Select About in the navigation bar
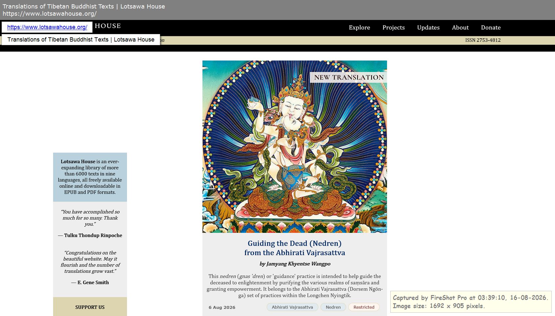The width and height of the screenshot is (555, 316). click(x=460, y=27)
